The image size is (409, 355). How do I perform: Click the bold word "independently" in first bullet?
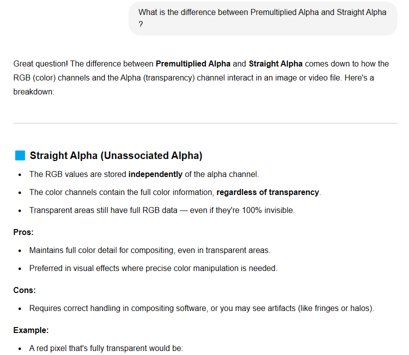click(x=155, y=174)
